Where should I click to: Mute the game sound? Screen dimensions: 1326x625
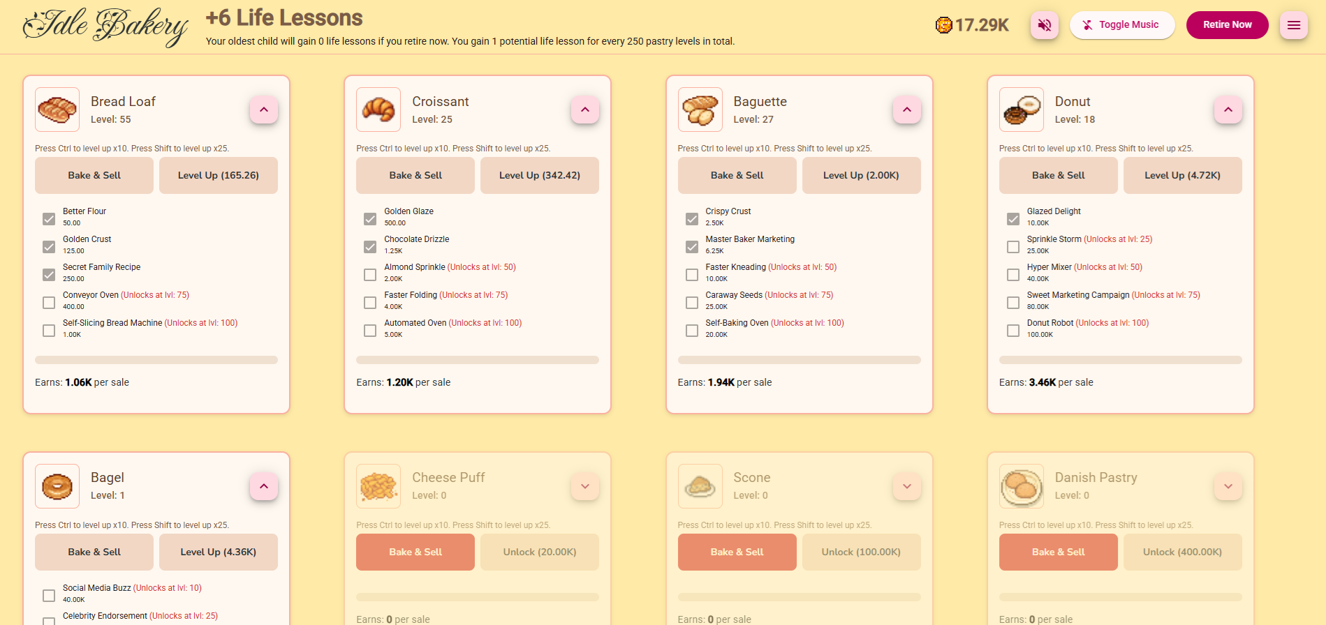click(x=1044, y=24)
